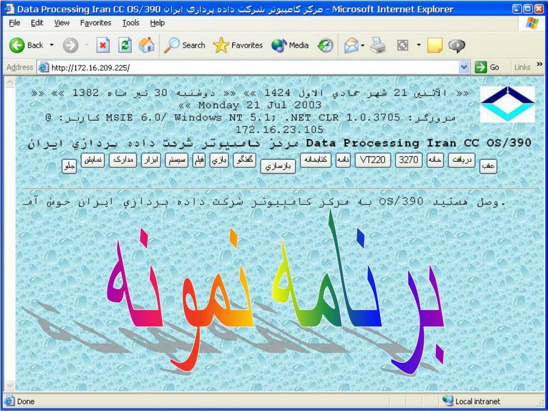Click the ابزار (tools) page button
548x411 pixels.
(x=151, y=160)
